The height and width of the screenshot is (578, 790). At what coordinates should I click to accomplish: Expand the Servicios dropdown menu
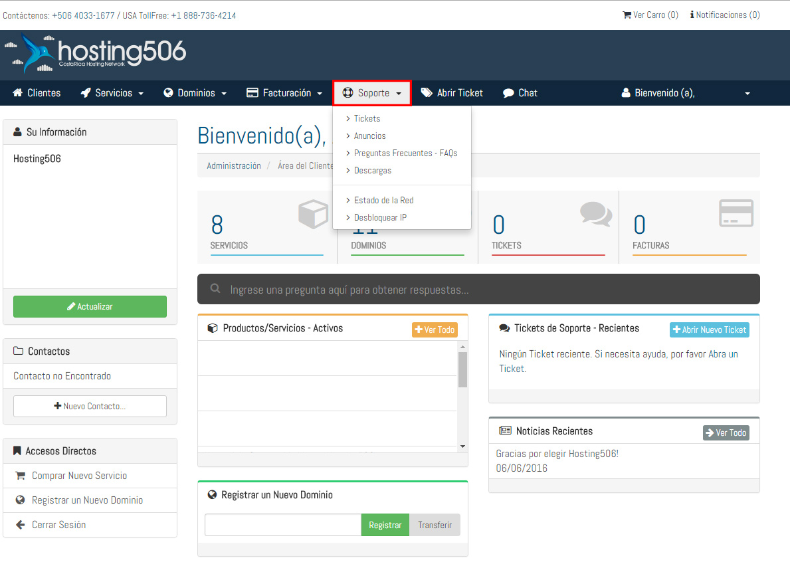112,93
